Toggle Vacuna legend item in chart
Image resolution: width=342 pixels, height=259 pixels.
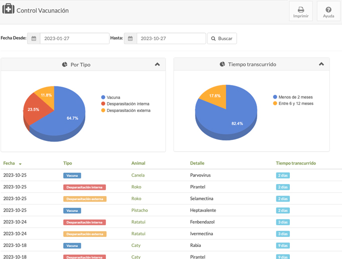pos(113,97)
